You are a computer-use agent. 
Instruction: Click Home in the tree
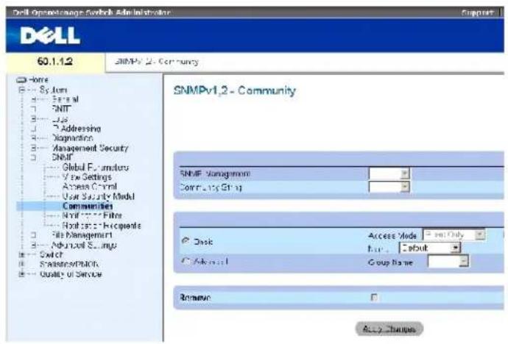coord(38,79)
